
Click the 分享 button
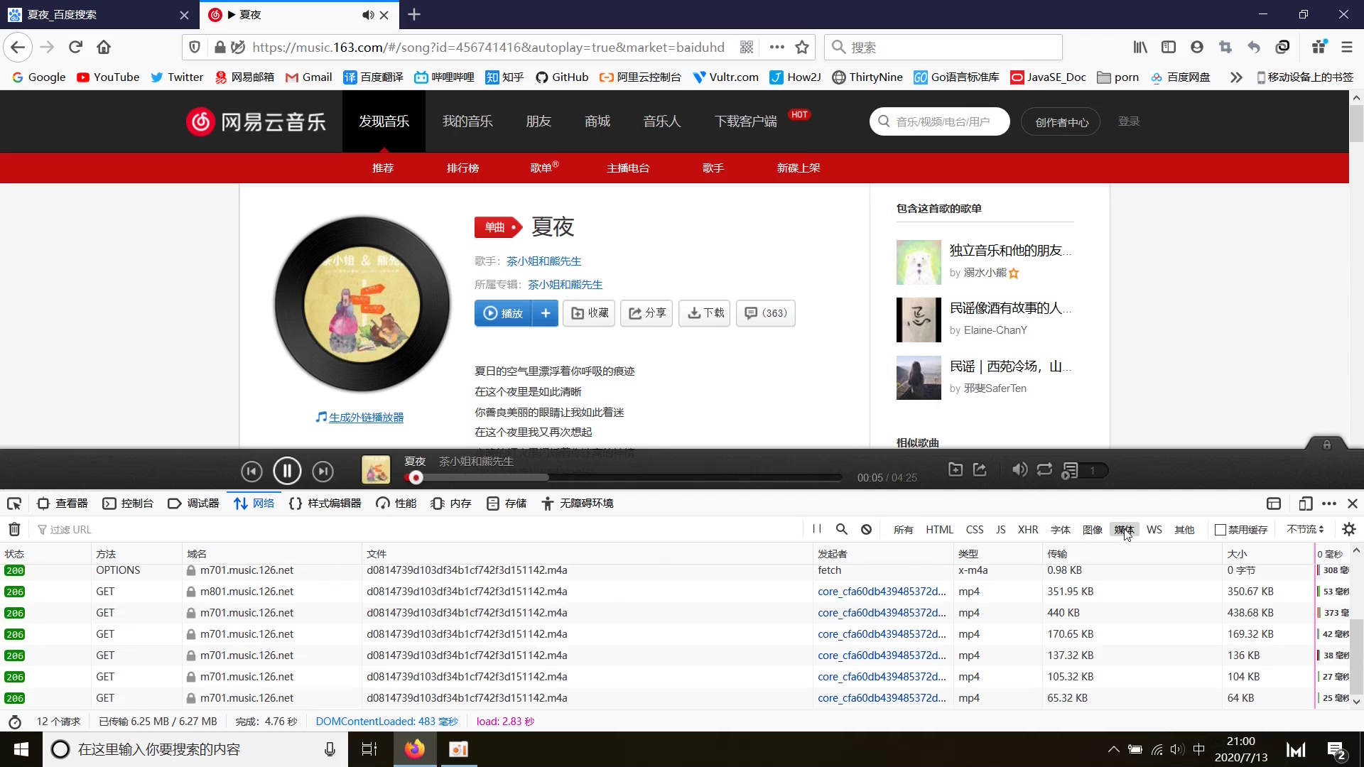[646, 313]
